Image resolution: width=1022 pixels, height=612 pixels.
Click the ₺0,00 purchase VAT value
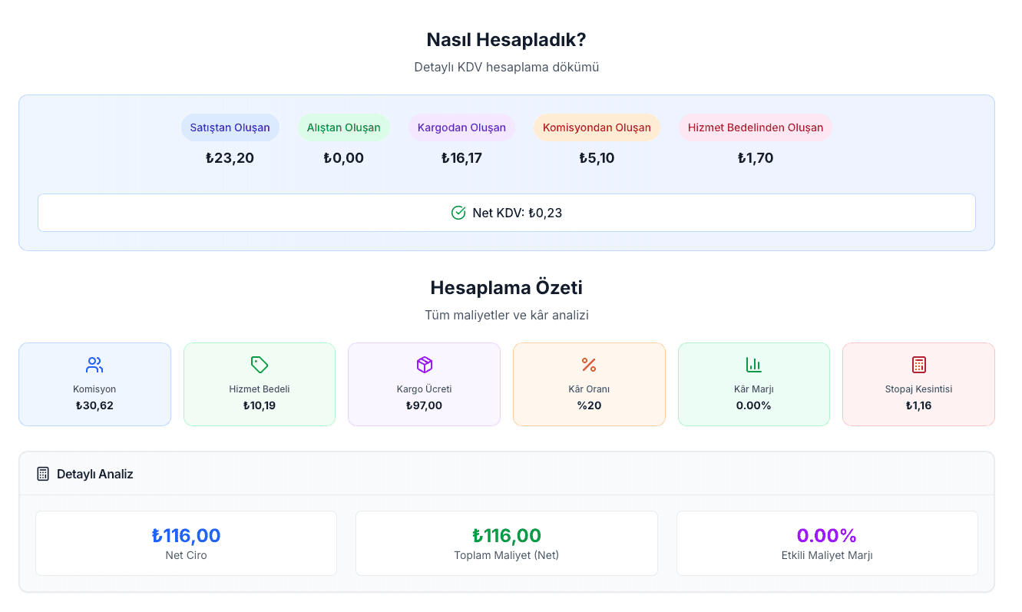tap(343, 158)
